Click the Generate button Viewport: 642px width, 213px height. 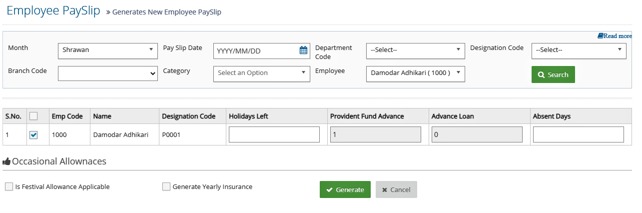coord(345,189)
